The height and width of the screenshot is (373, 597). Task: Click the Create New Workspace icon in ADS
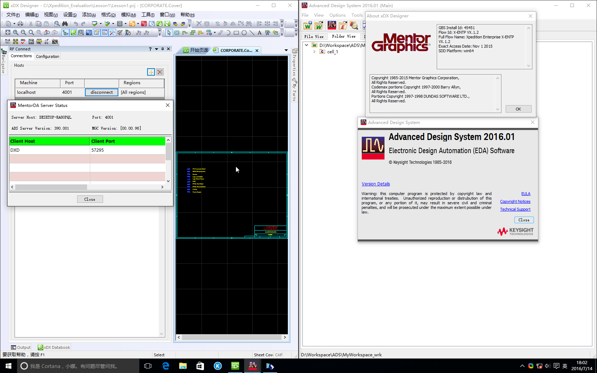tap(307, 26)
